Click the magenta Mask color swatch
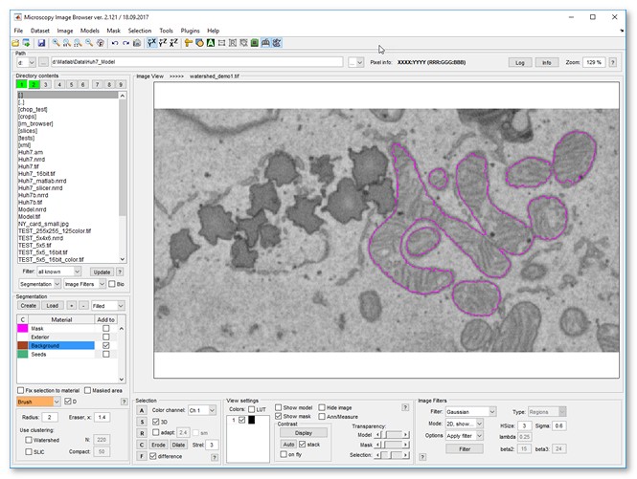The width and height of the screenshot is (637, 479). (23, 328)
